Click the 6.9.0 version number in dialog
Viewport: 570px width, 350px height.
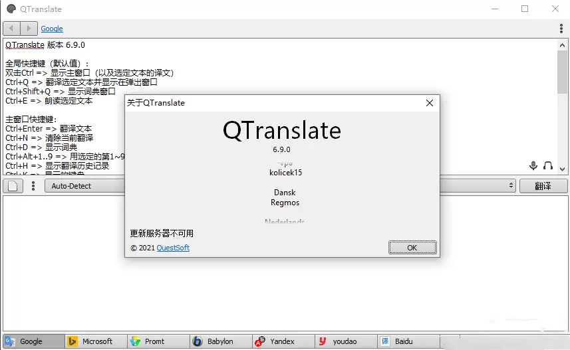(282, 149)
